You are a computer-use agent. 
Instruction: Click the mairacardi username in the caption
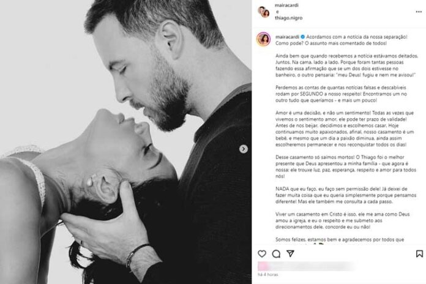click(x=287, y=37)
